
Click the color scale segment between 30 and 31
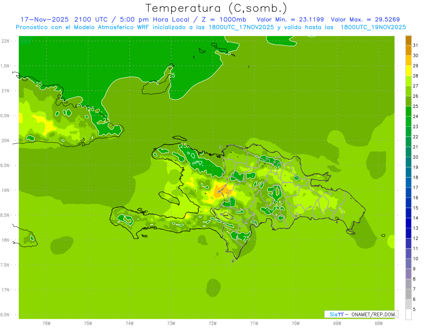pyautogui.click(x=408, y=51)
